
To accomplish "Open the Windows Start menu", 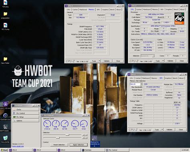I will coord(4,150).
